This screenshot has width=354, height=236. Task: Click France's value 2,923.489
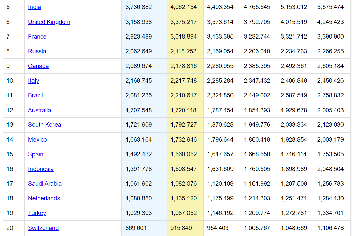(138, 37)
